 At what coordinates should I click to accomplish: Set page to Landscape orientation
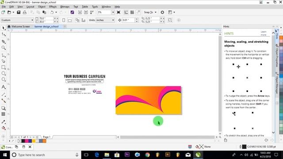(x=70, y=20)
